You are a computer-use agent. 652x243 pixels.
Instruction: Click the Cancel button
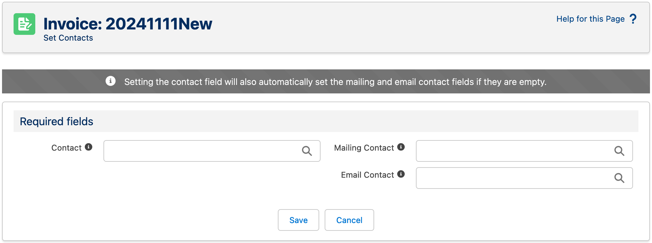[x=349, y=220]
